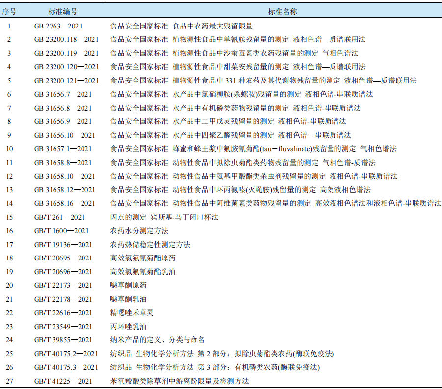This screenshot has width=442, height=389.
Task: Click 苯氧羧酸类除草剂中游离酚限量及检测方法 title
Action: pos(180,381)
